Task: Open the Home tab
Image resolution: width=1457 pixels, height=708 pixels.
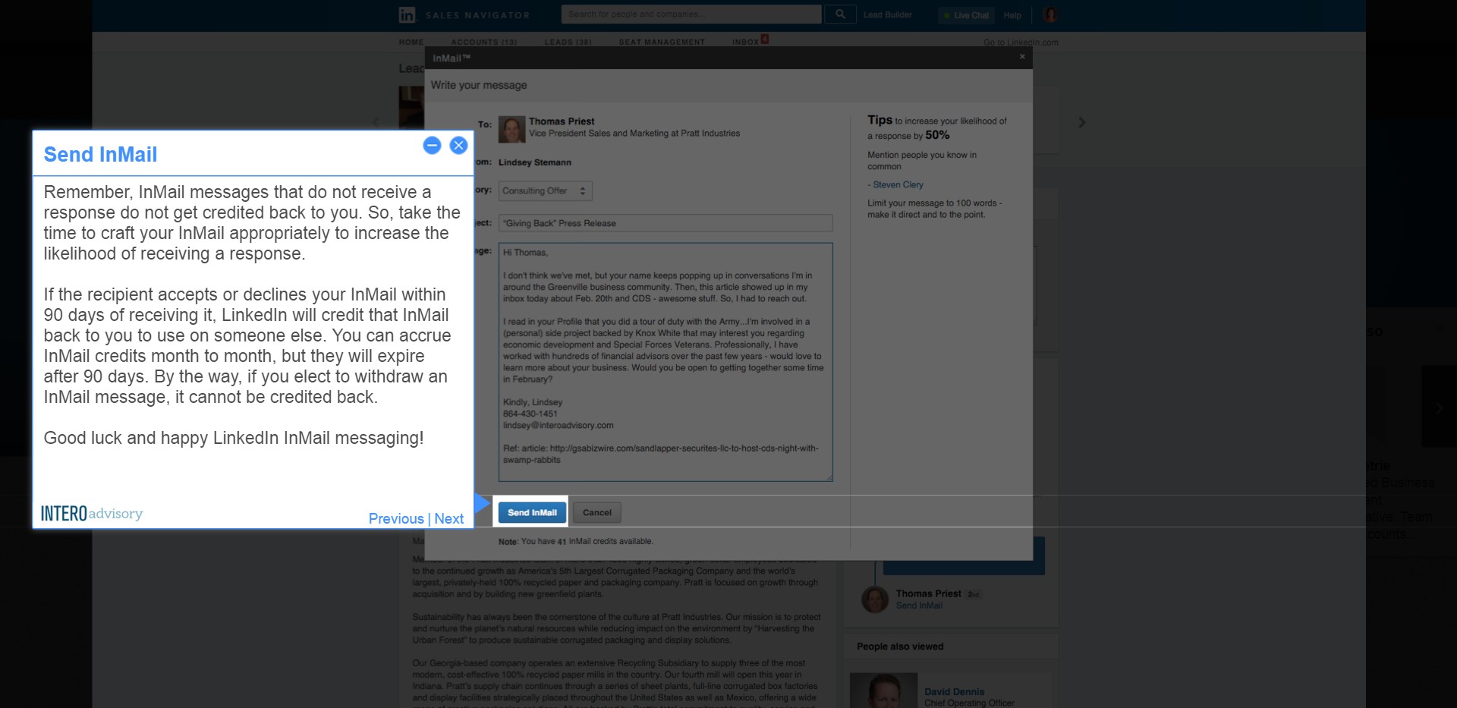Action: [411, 42]
